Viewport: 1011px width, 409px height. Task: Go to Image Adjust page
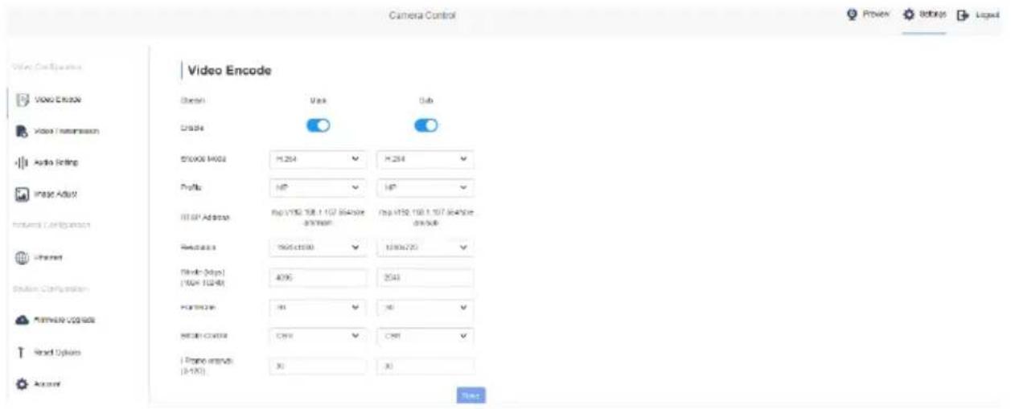[48, 194]
